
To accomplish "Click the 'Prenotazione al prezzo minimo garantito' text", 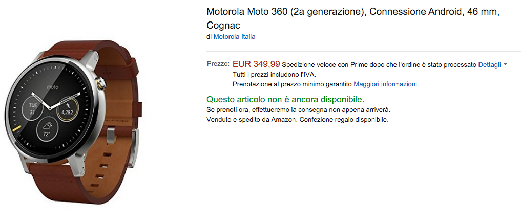I will (x=292, y=84).
